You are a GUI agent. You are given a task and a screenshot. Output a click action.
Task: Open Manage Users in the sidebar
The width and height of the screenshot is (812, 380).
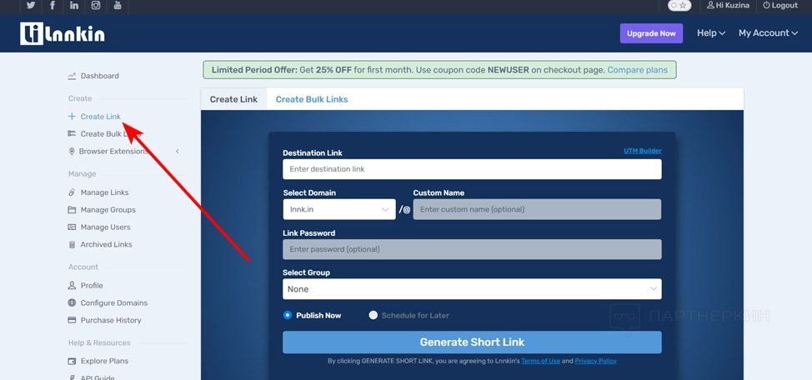pos(105,227)
